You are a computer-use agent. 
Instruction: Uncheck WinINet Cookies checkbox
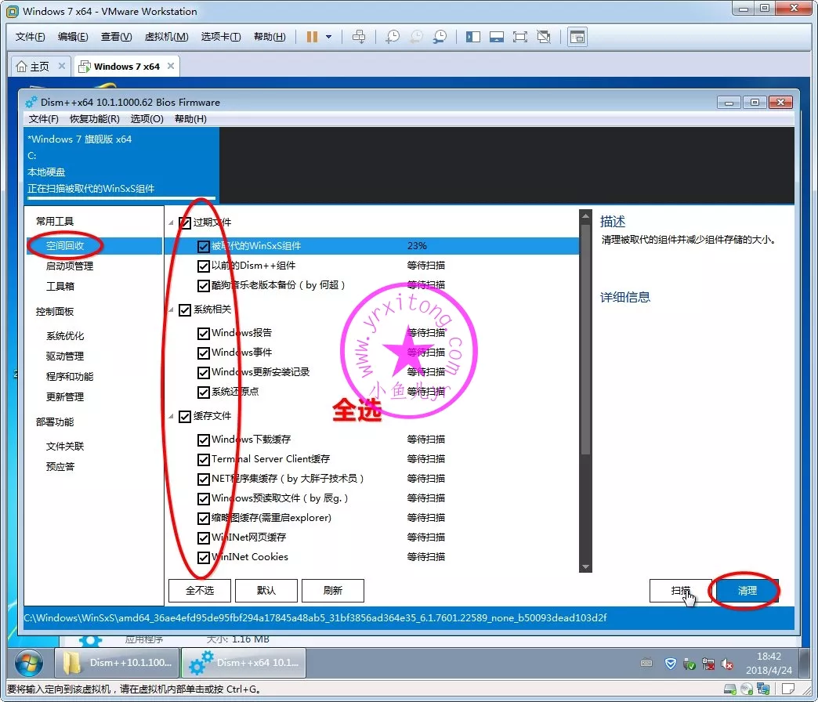tap(204, 558)
